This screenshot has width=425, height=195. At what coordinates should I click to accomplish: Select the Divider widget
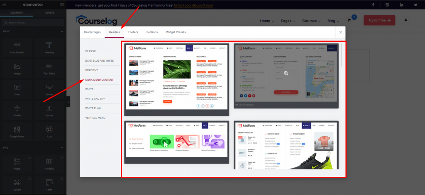pos(17,111)
